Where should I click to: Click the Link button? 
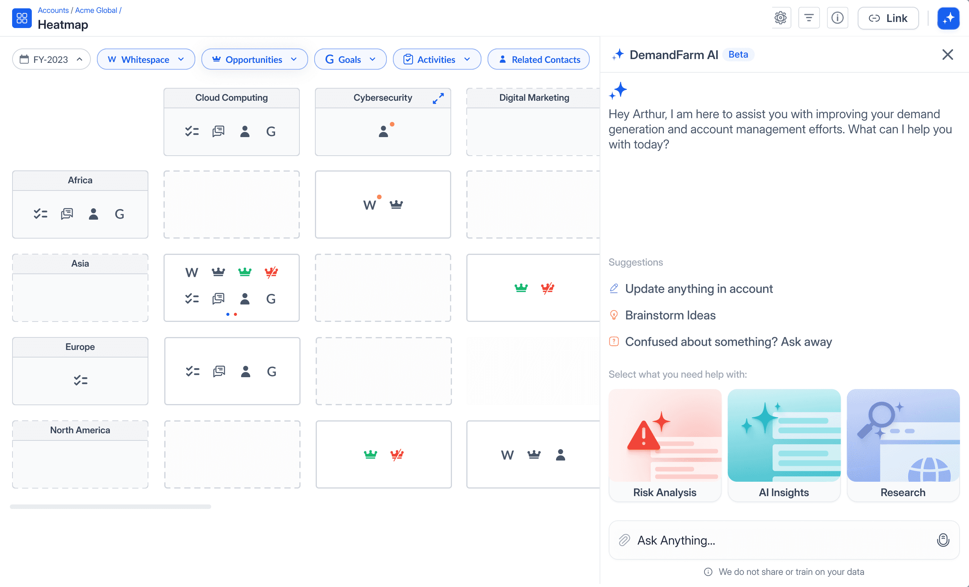pos(888,18)
